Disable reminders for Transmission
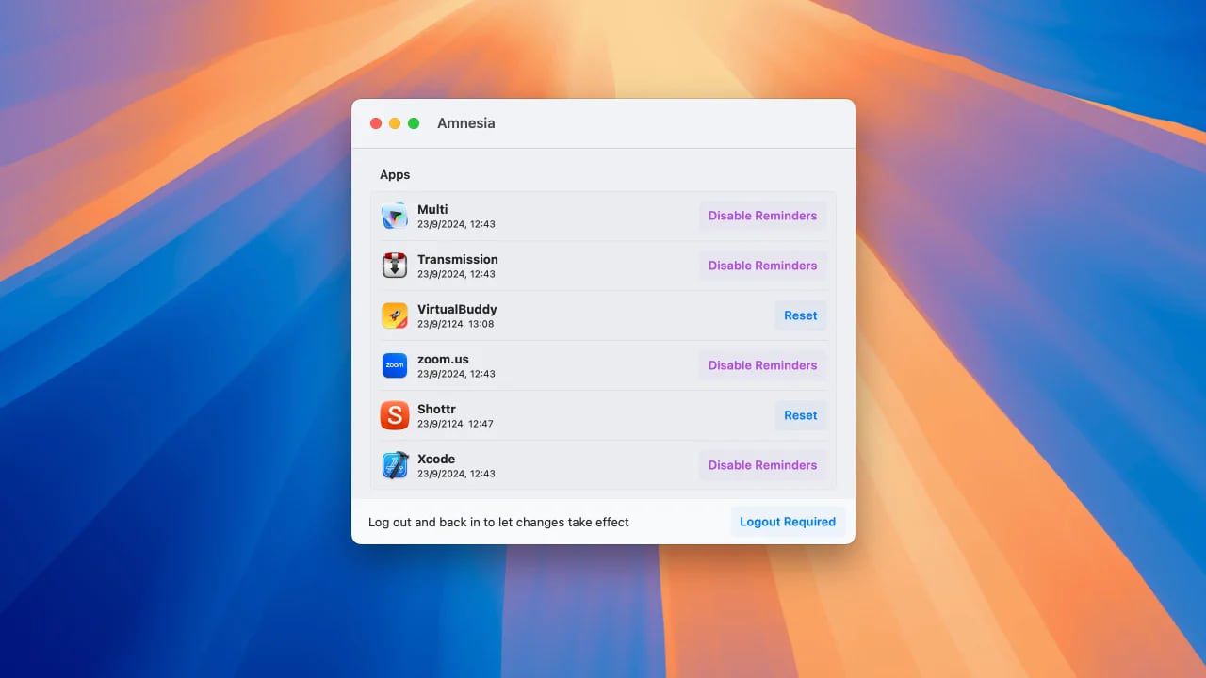Screen dimensions: 1206x678 tap(762, 266)
